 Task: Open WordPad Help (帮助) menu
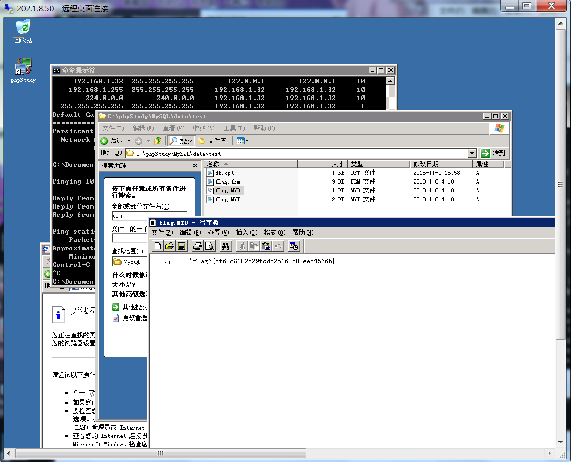pos(302,233)
